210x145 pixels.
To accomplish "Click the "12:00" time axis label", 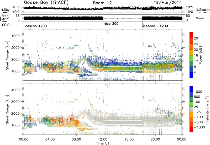I will point(103,140).
